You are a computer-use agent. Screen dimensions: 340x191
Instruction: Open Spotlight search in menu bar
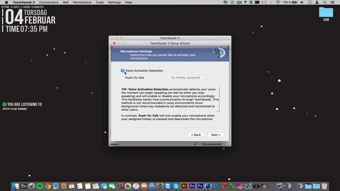325,2
